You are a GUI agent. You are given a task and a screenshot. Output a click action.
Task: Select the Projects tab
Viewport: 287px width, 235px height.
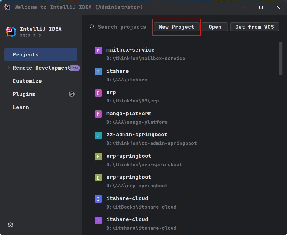(41, 55)
